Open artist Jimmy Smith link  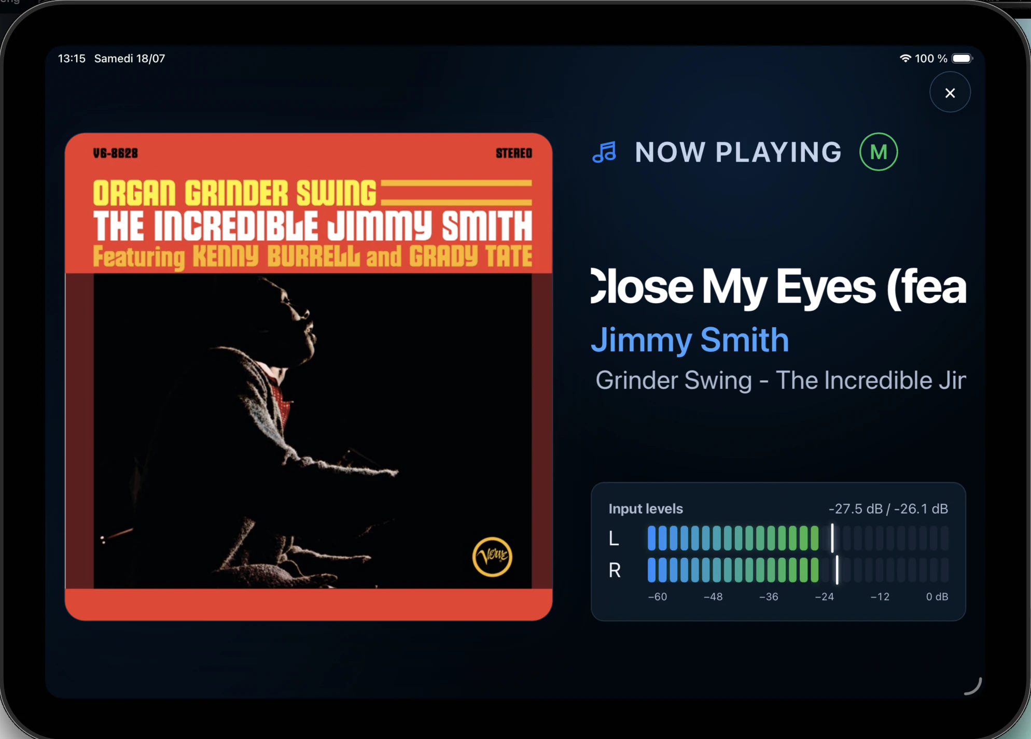tap(690, 340)
